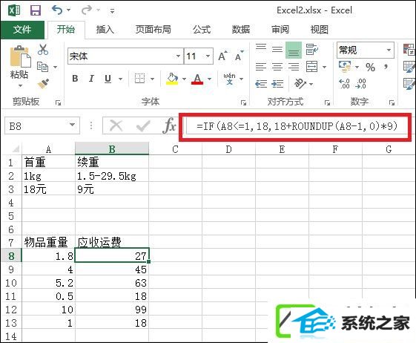
Task: Toggle Bold formatting
Action: 75,79
